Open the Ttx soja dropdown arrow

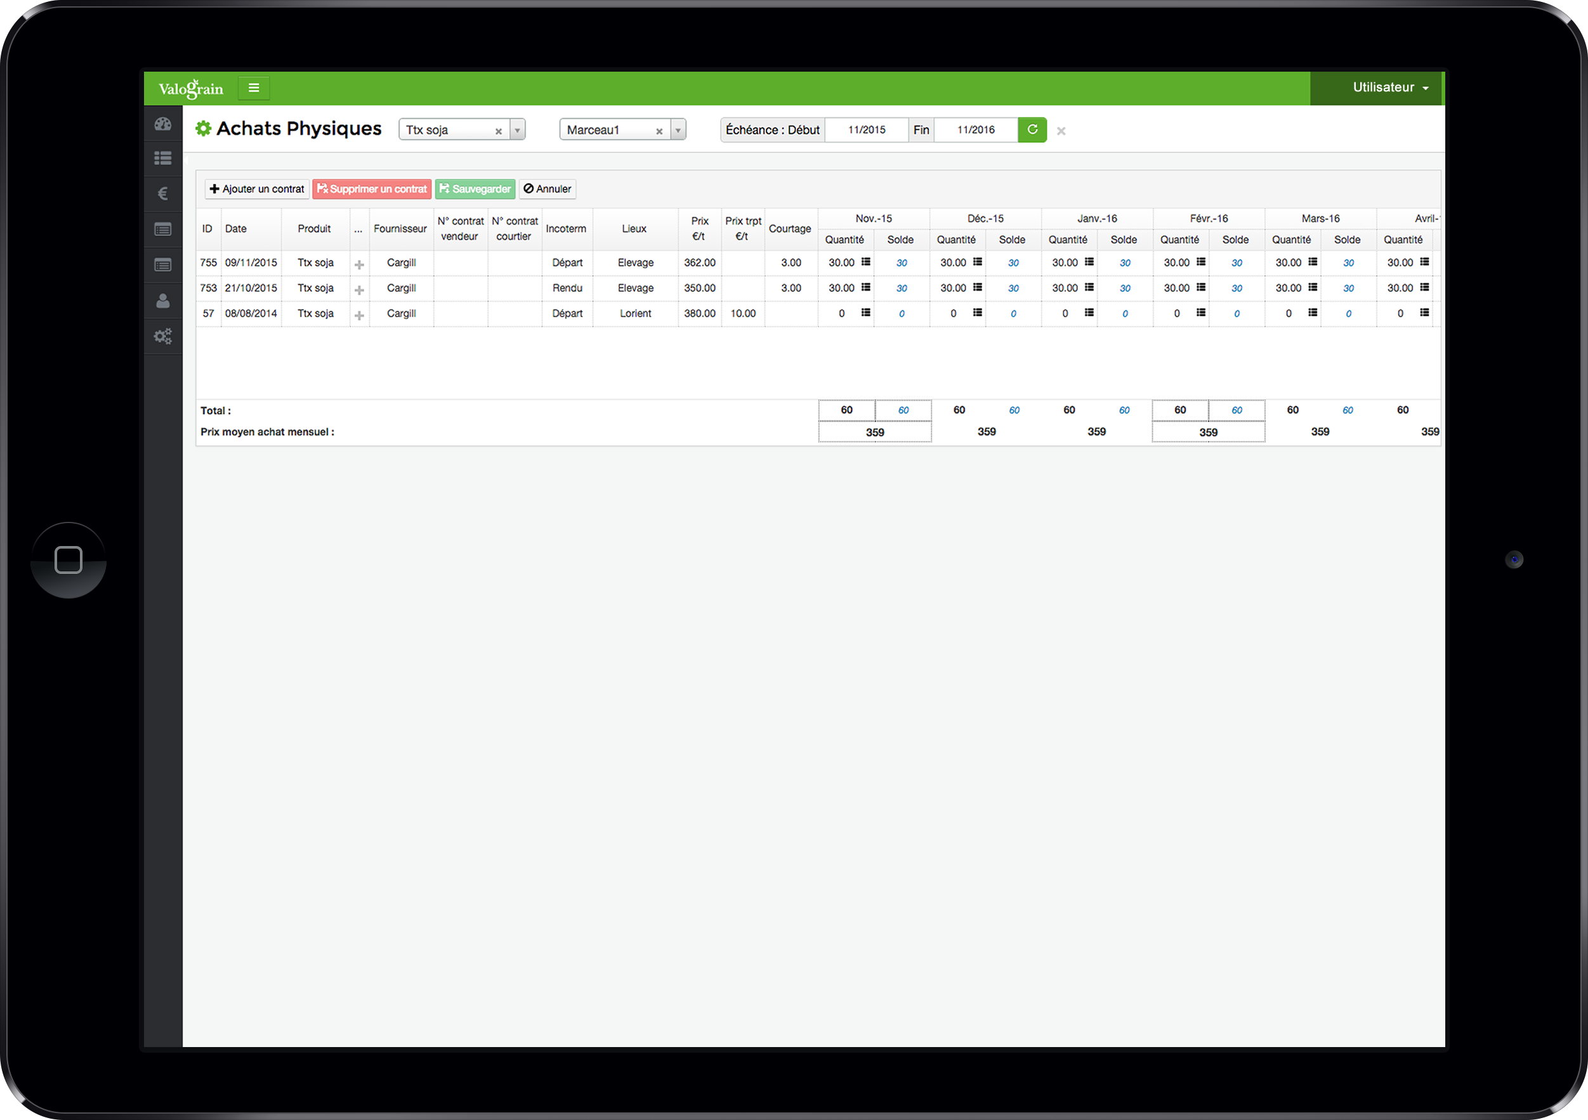pyautogui.click(x=517, y=130)
